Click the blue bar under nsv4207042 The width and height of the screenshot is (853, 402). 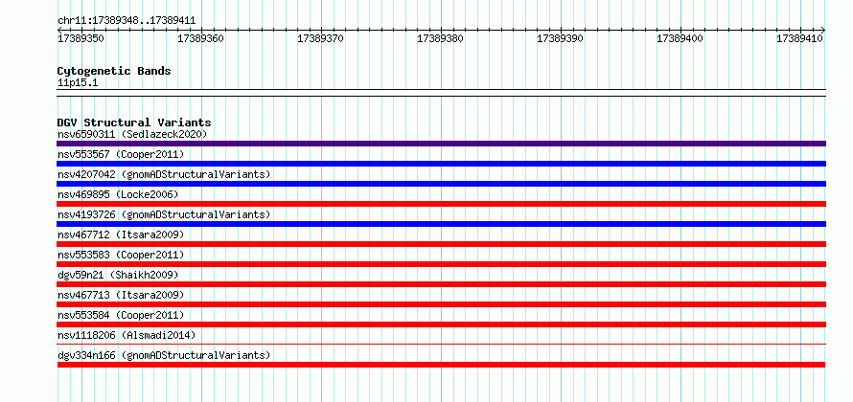pos(441,184)
